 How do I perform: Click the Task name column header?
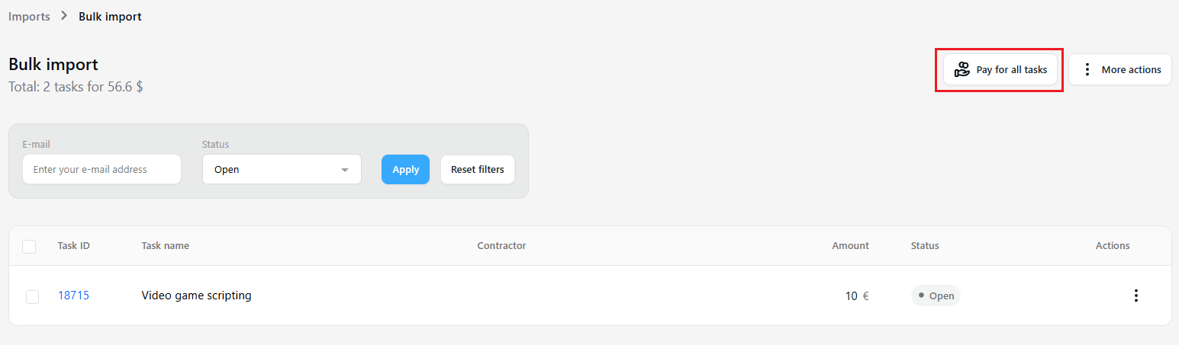point(166,245)
